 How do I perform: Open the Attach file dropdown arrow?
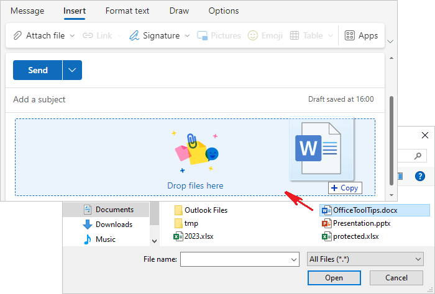(72, 36)
